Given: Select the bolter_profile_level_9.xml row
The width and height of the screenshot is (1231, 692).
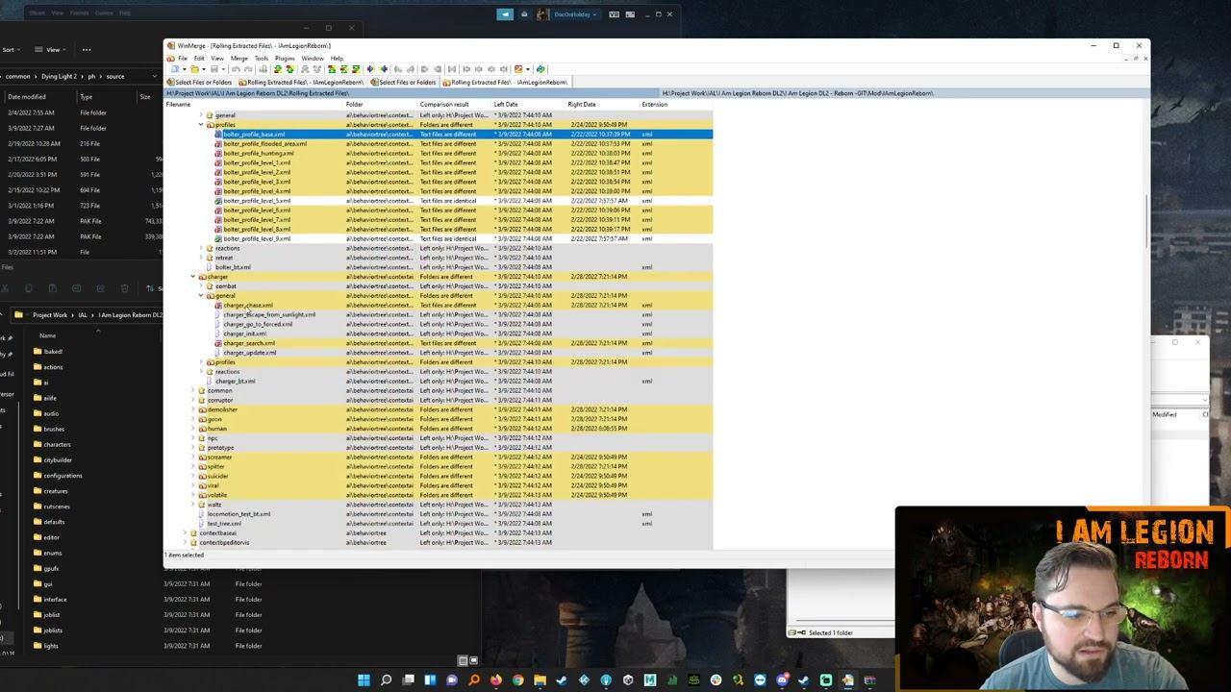Looking at the screenshot, I should point(439,239).
